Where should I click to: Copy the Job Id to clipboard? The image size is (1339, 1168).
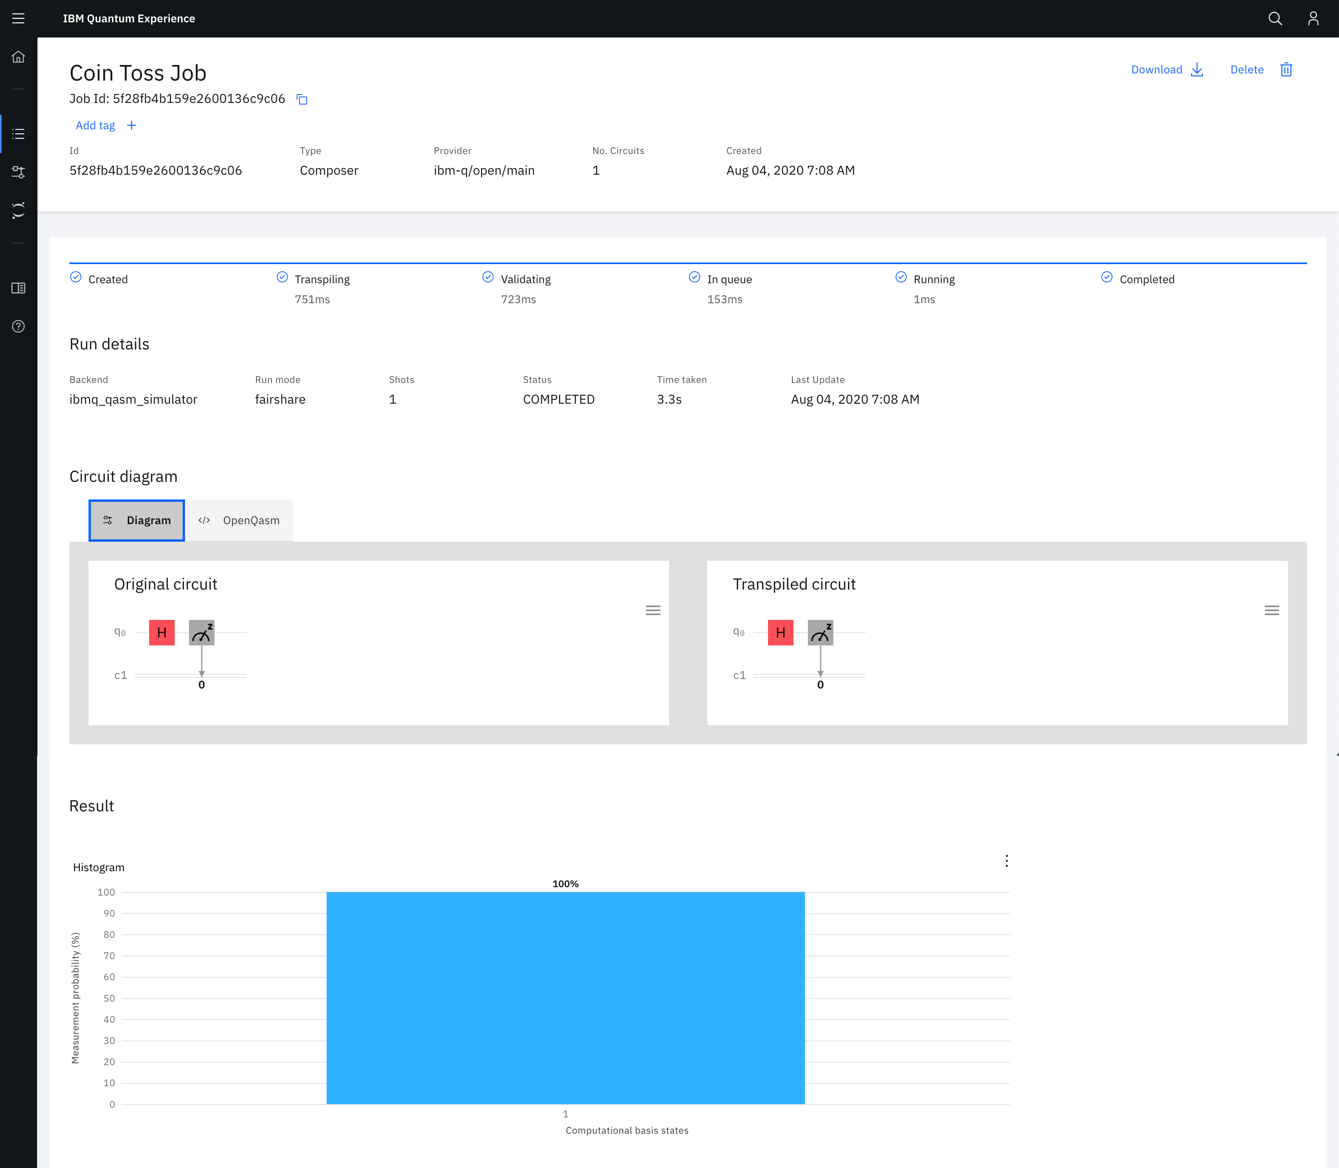pos(302,99)
